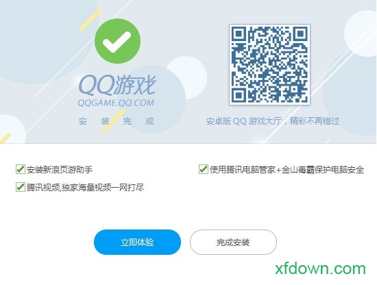Click the white circle beside the QQ游戏 logo
Screen dimensions: 377x285
186,77
